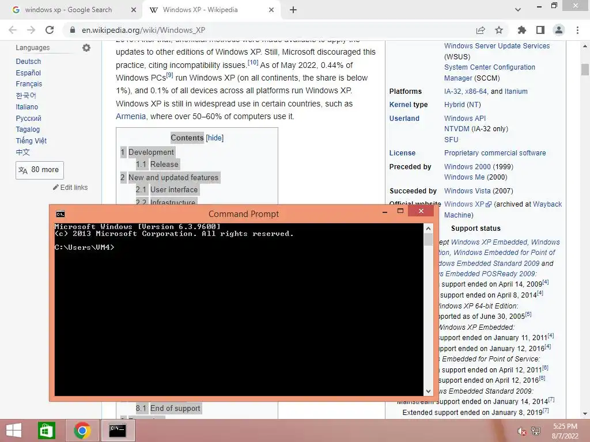
Task: Share this page via the share icon
Action: pos(481,30)
